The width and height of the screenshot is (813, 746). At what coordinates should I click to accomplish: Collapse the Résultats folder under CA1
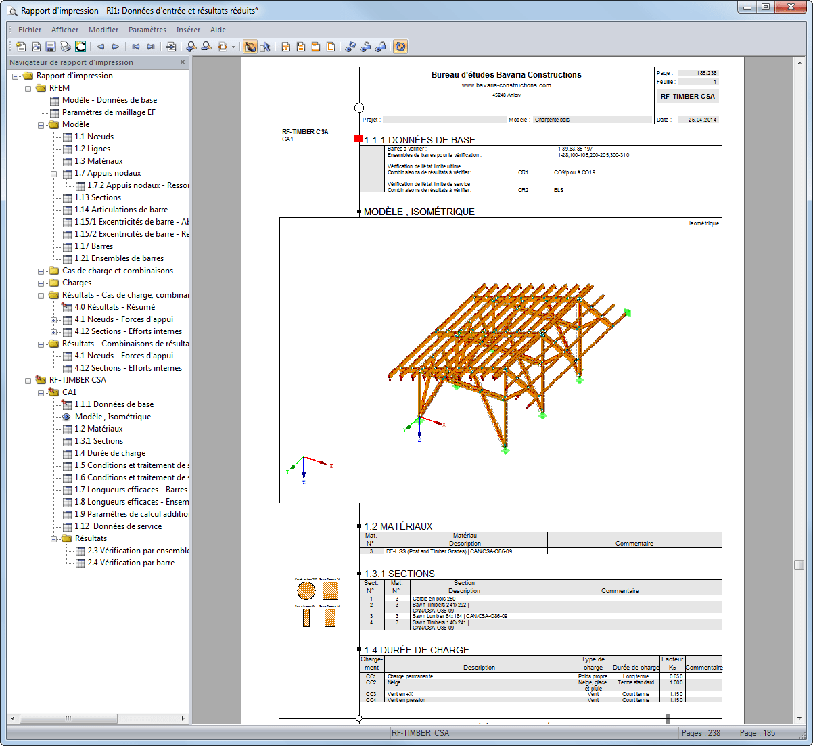click(54, 538)
